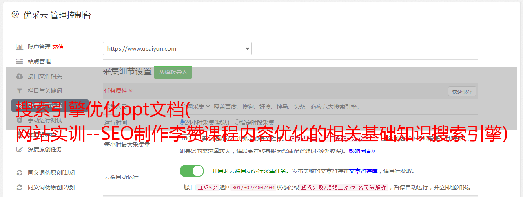This screenshot has width=523, height=197.
Task: Click the 鉴权失败/拒绝连接/域名无法解析 text
Action: point(343,188)
